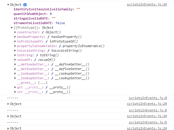The height and width of the screenshot is (130, 174).
Task: Click the ƒ propertyIsEnumerable() function value
Action: point(82,46)
